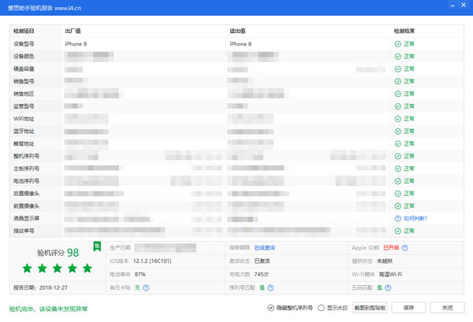Click the green check icon in 销售地区 row
The width and height of the screenshot is (473, 322).
[398, 94]
